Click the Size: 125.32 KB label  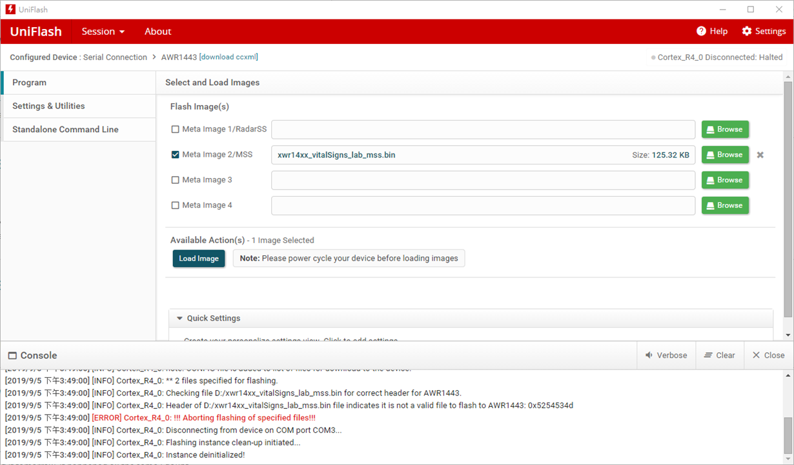click(x=660, y=155)
